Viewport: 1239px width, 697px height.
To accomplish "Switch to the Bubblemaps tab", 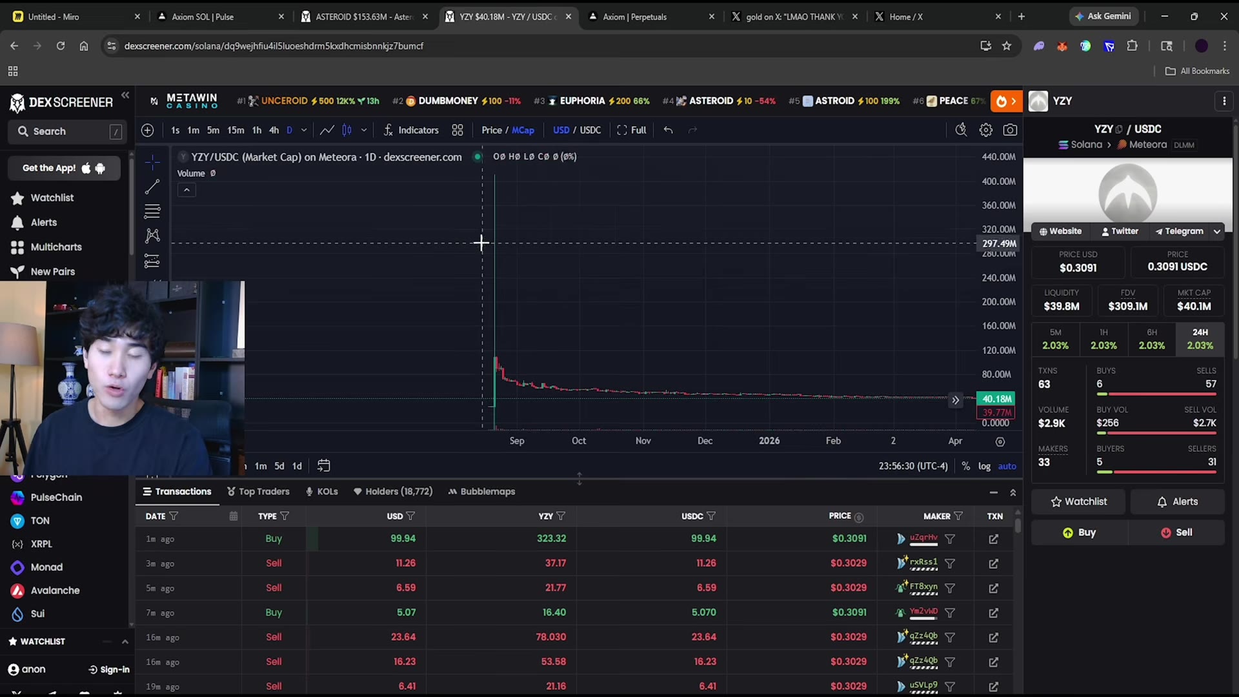I will tap(481, 492).
